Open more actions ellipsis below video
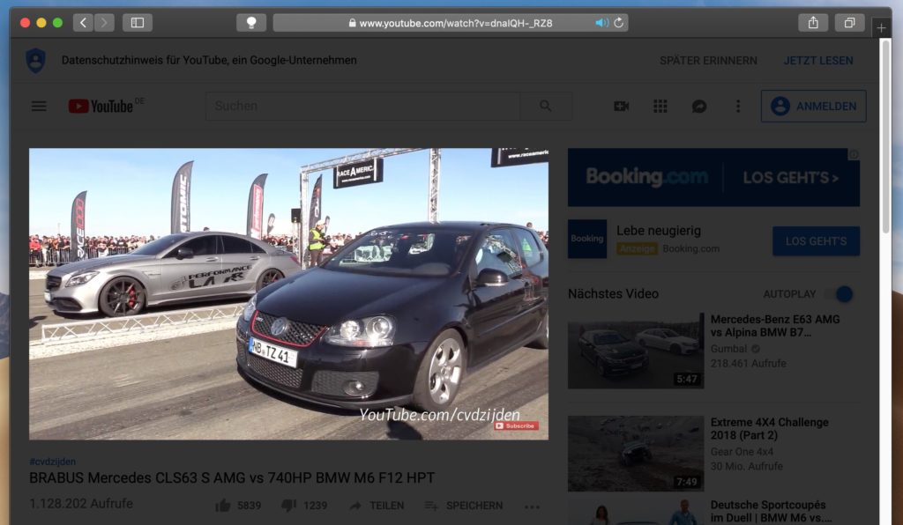The image size is (903, 525). tap(532, 507)
